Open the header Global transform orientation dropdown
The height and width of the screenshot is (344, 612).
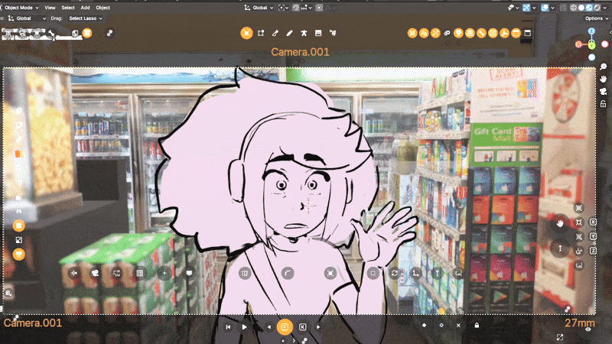click(x=259, y=8)
